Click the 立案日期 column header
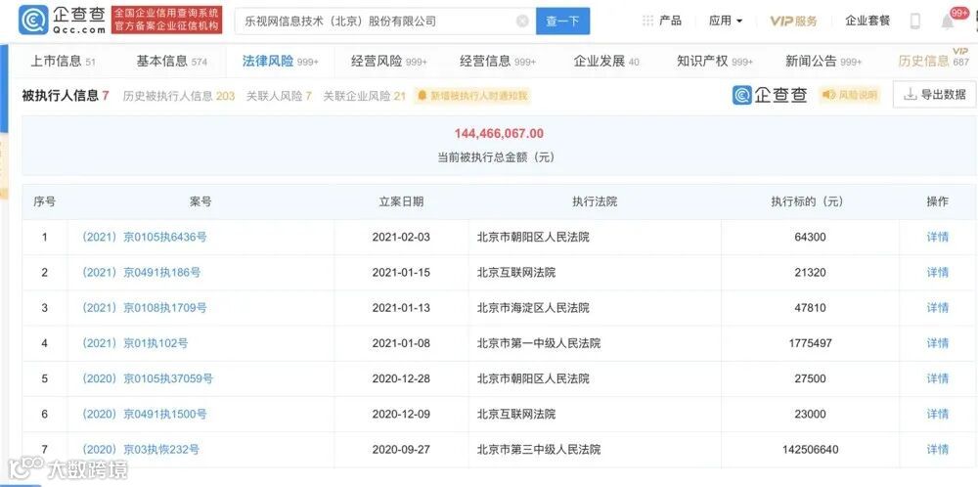This screenshot has width=978, height=487. tap(401, 201)
